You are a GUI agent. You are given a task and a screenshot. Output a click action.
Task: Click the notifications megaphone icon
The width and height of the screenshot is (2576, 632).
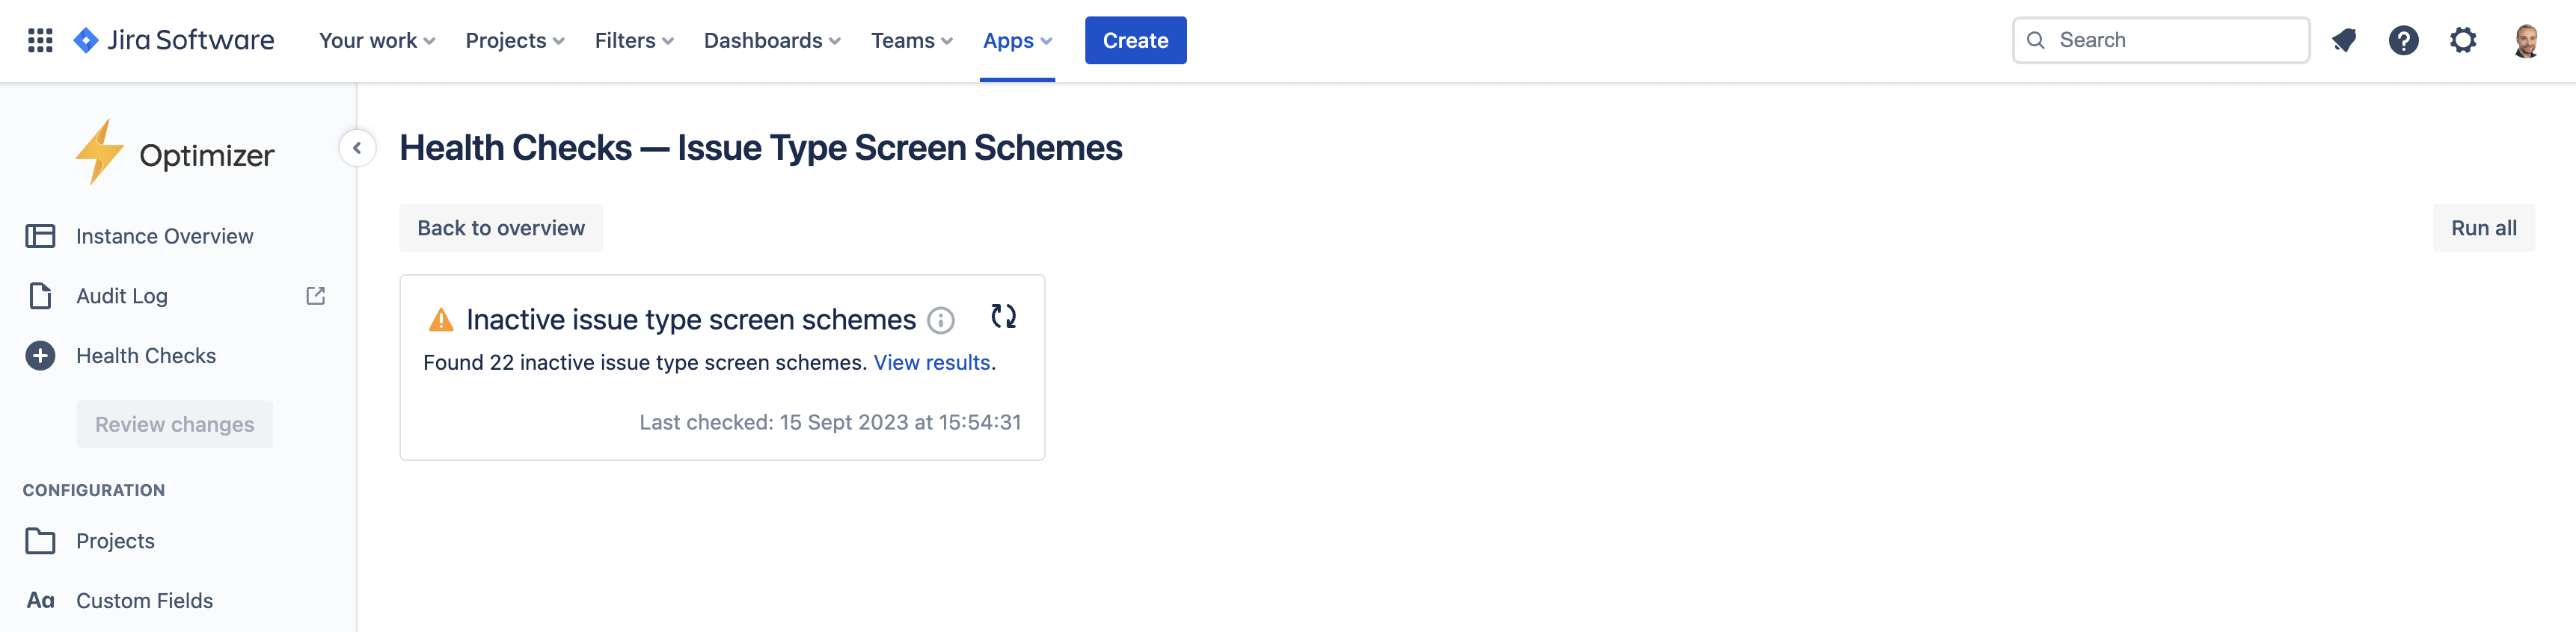(x=2345, y=40)
